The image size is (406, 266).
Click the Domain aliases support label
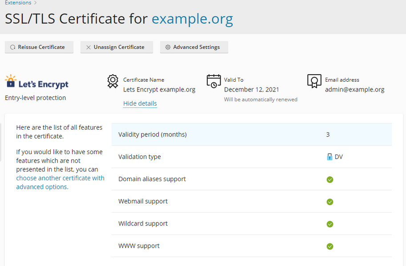coord(152,179)
